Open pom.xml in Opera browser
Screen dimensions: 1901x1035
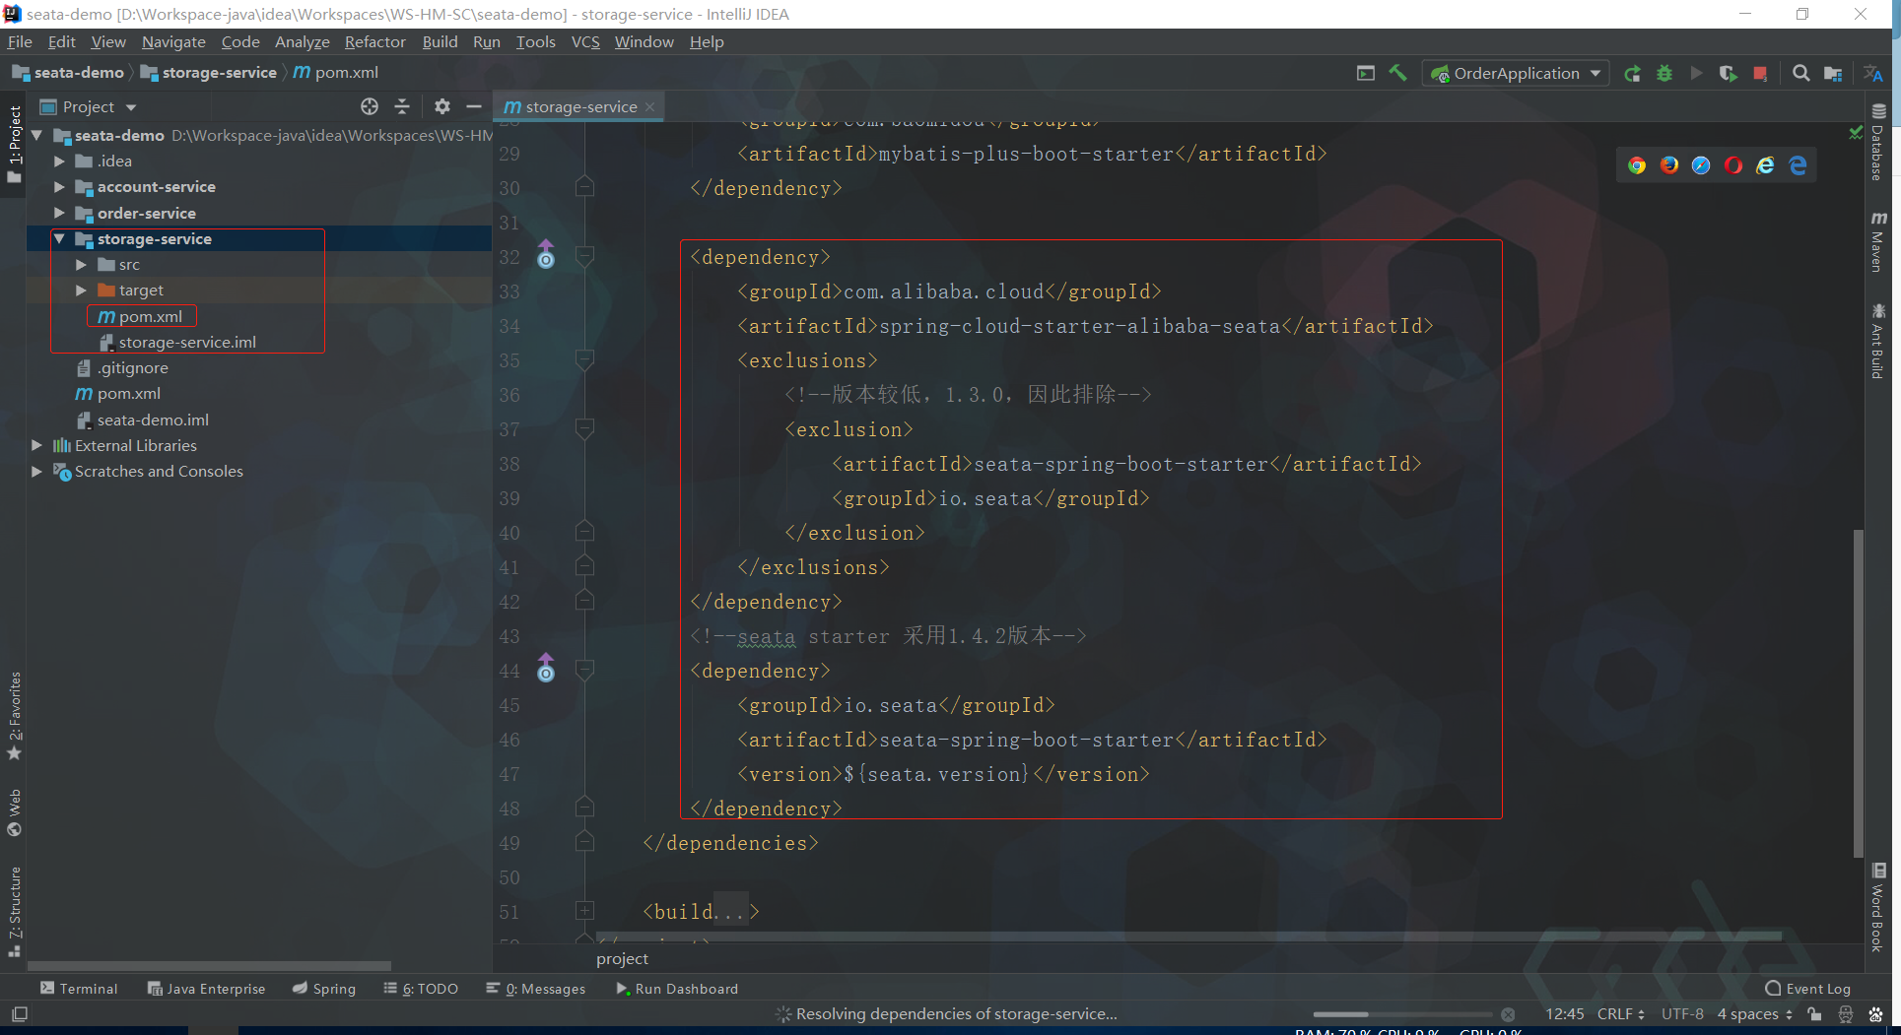click(1733, 165)
